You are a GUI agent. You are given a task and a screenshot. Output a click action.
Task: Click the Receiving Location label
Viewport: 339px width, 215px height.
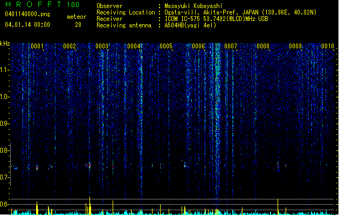point(126,12)
